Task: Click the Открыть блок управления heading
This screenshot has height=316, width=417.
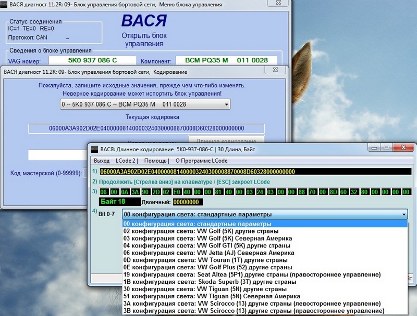Action: (144, 39)
